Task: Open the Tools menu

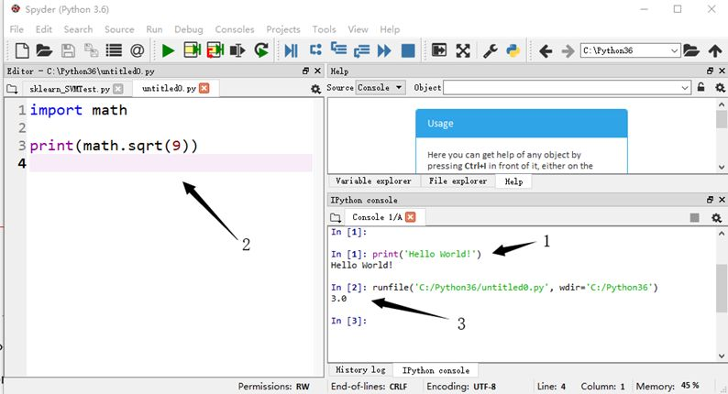Action: pos(324,29)
